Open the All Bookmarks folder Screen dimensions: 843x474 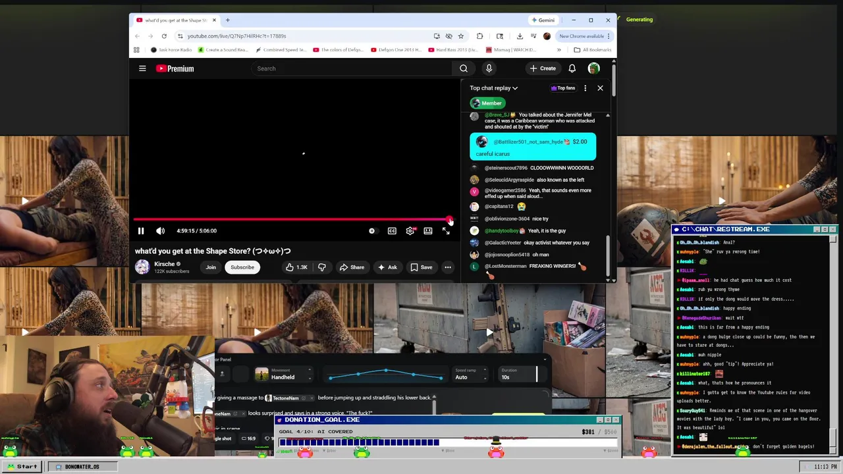pyautogui.click(x=592, y=50)
